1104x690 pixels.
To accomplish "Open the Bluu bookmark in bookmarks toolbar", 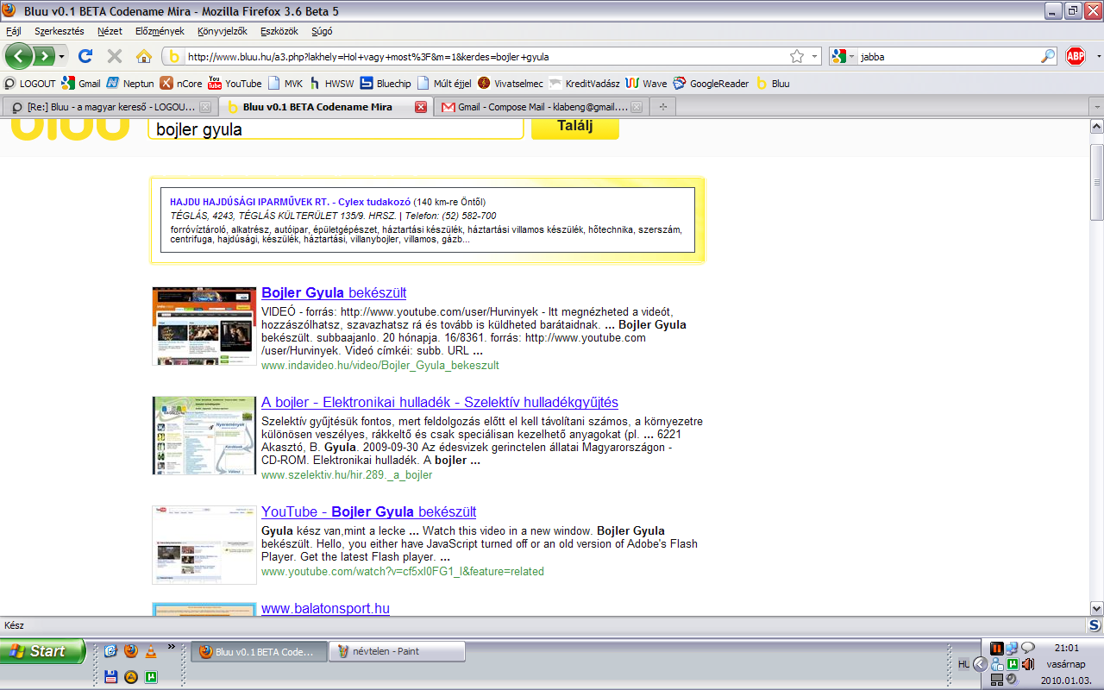I will pos(773,84).
